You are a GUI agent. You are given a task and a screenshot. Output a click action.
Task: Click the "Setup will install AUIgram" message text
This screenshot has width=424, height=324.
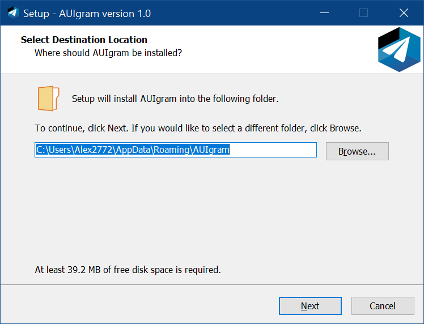point(175,99)
